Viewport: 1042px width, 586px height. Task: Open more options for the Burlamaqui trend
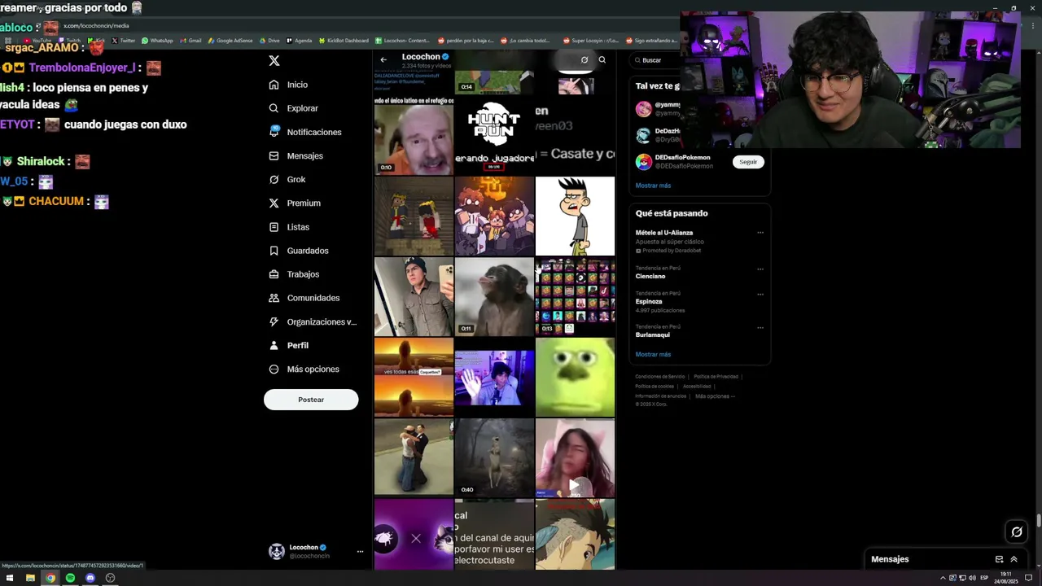point(760,327)
